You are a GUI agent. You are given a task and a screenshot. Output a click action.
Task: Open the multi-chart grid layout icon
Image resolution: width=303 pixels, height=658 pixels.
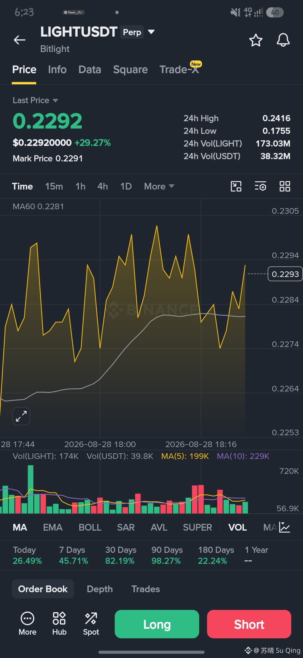click(x=285, y=186)
